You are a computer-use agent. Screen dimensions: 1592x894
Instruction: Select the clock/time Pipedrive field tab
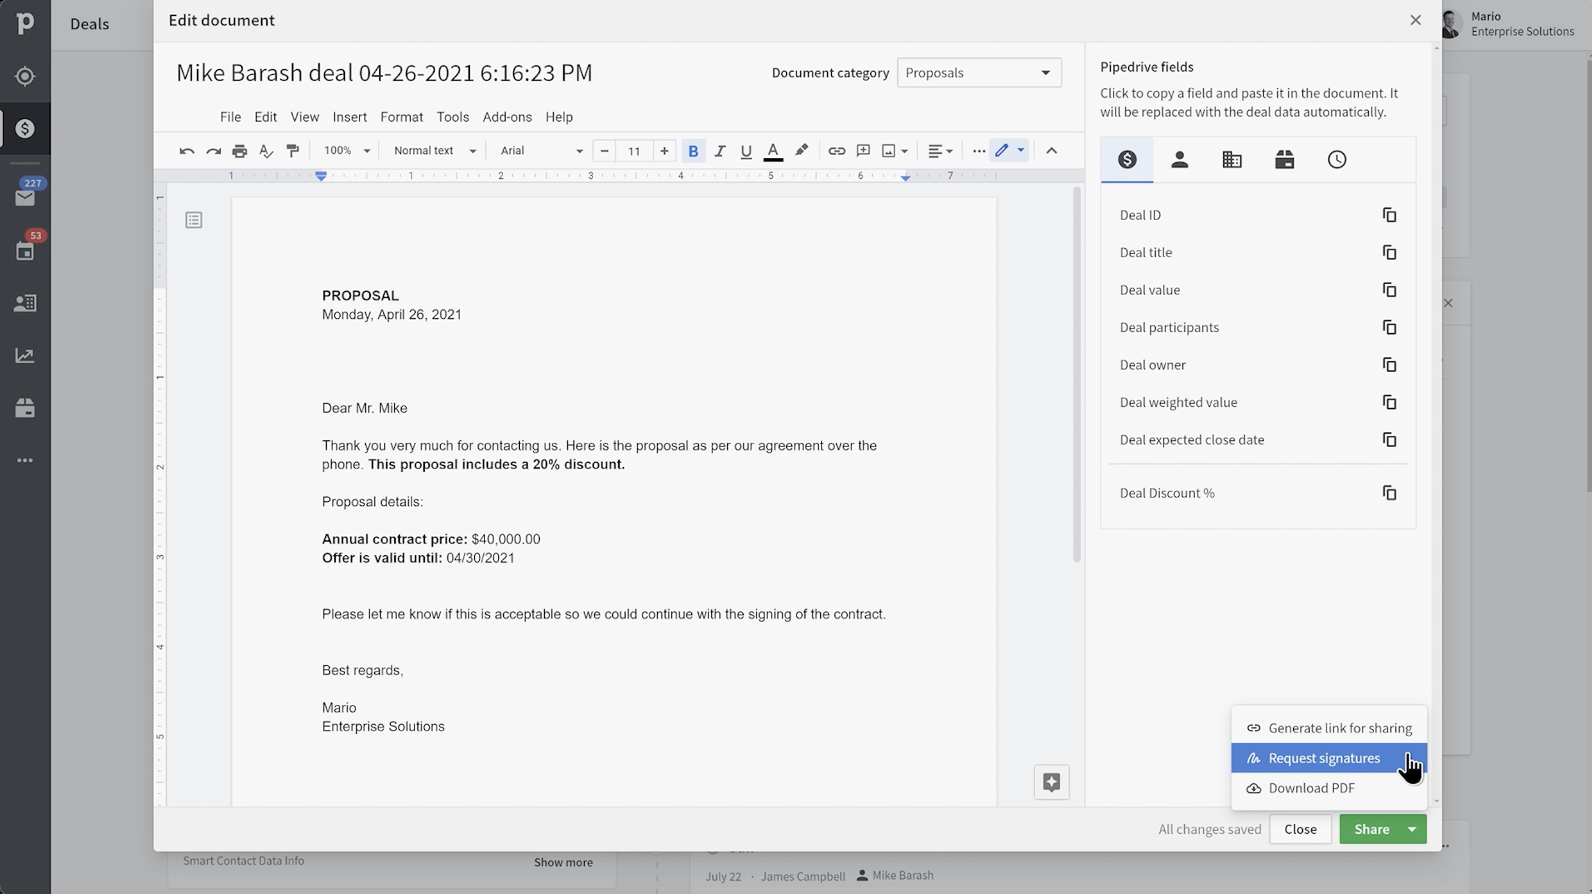click(x=1336, y=159)
